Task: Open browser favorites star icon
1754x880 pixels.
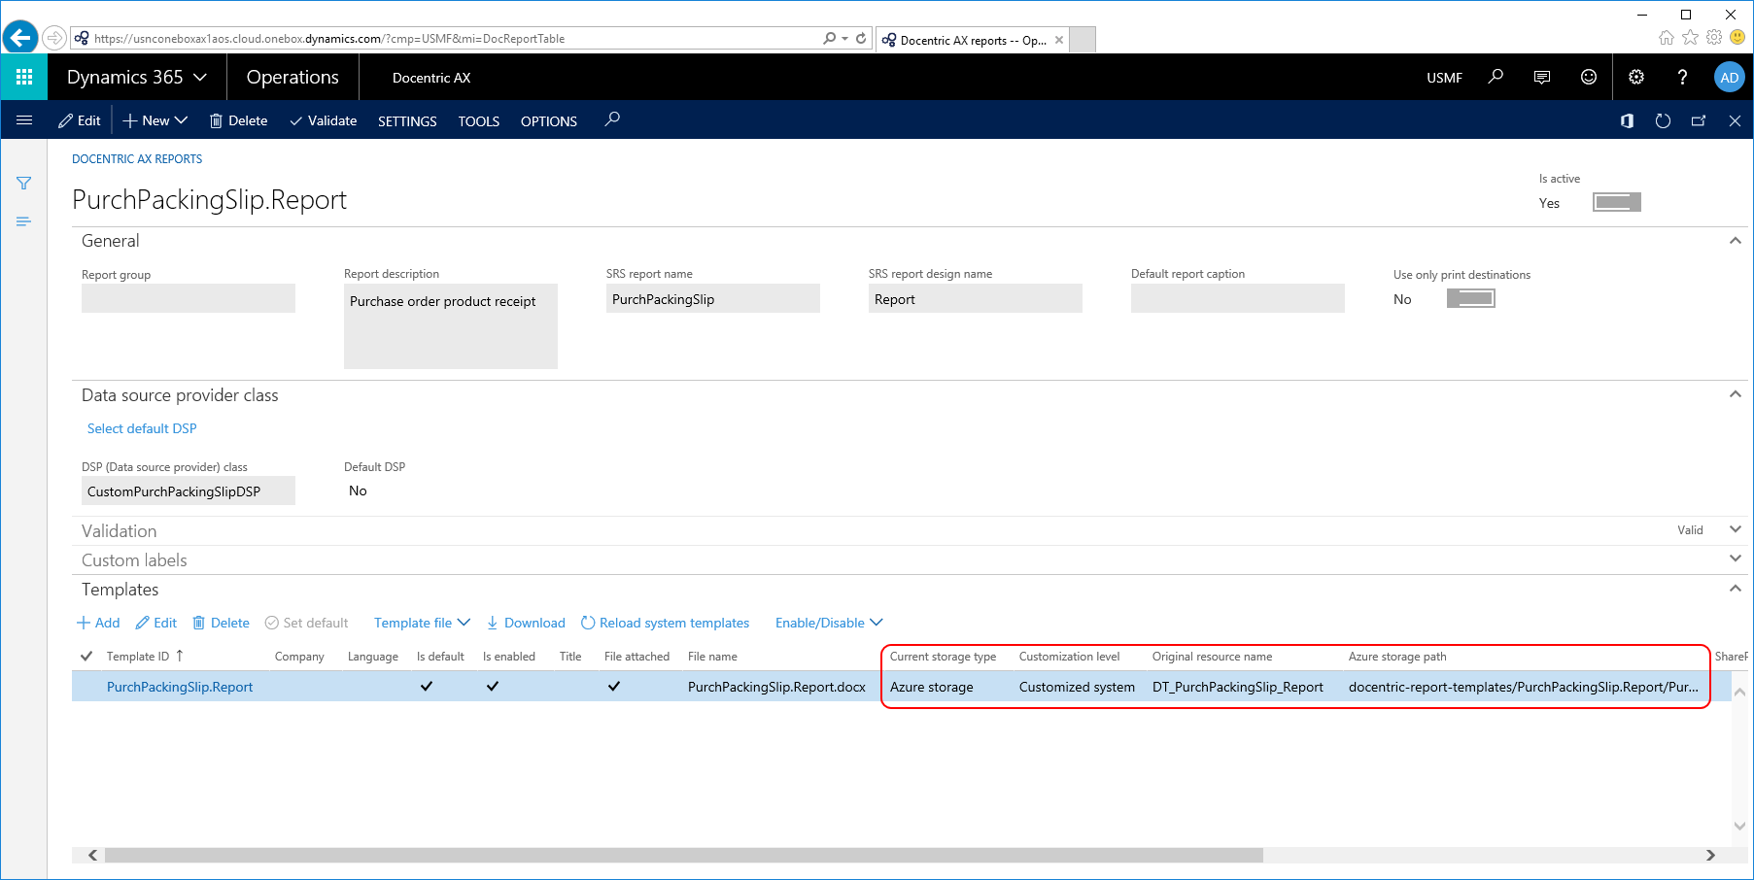Action: tap(1691, 37)
